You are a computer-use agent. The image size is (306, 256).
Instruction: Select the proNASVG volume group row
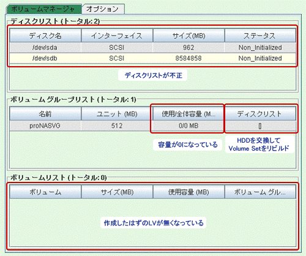point(153,126)
